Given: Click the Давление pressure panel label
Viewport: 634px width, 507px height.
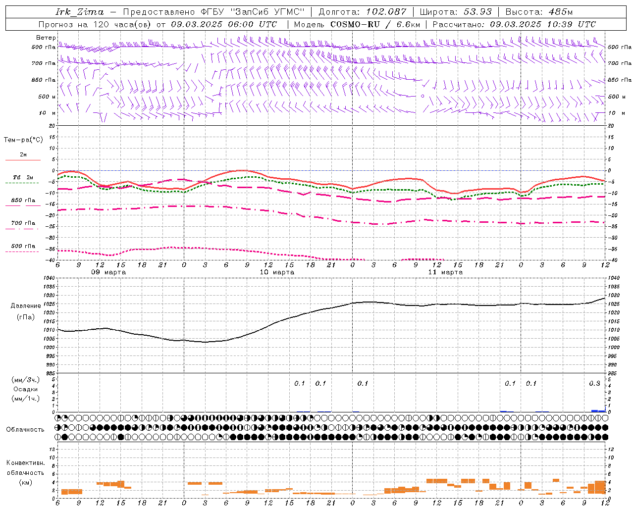Looking at the screenshot, I should [26, 306].
